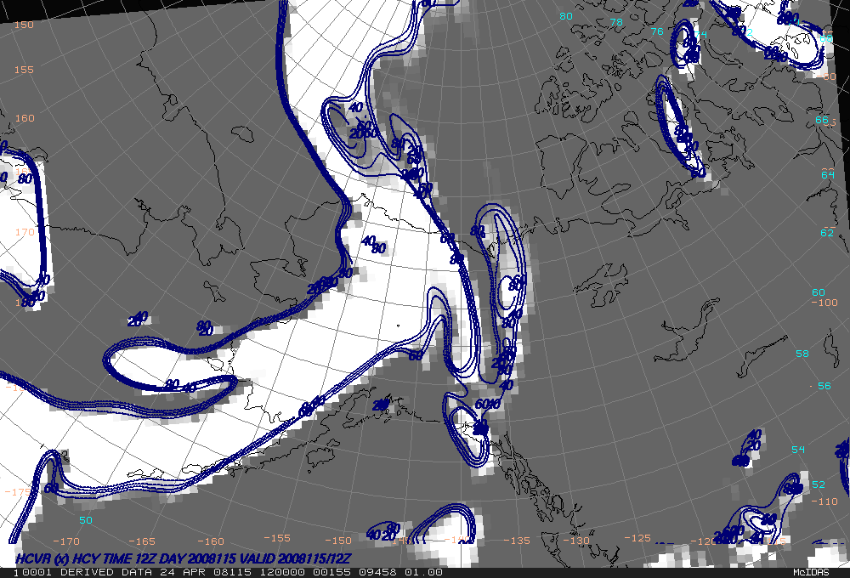Click the -160 longitude label
Screen dimensions: 850x578
[x=211, y=541]
